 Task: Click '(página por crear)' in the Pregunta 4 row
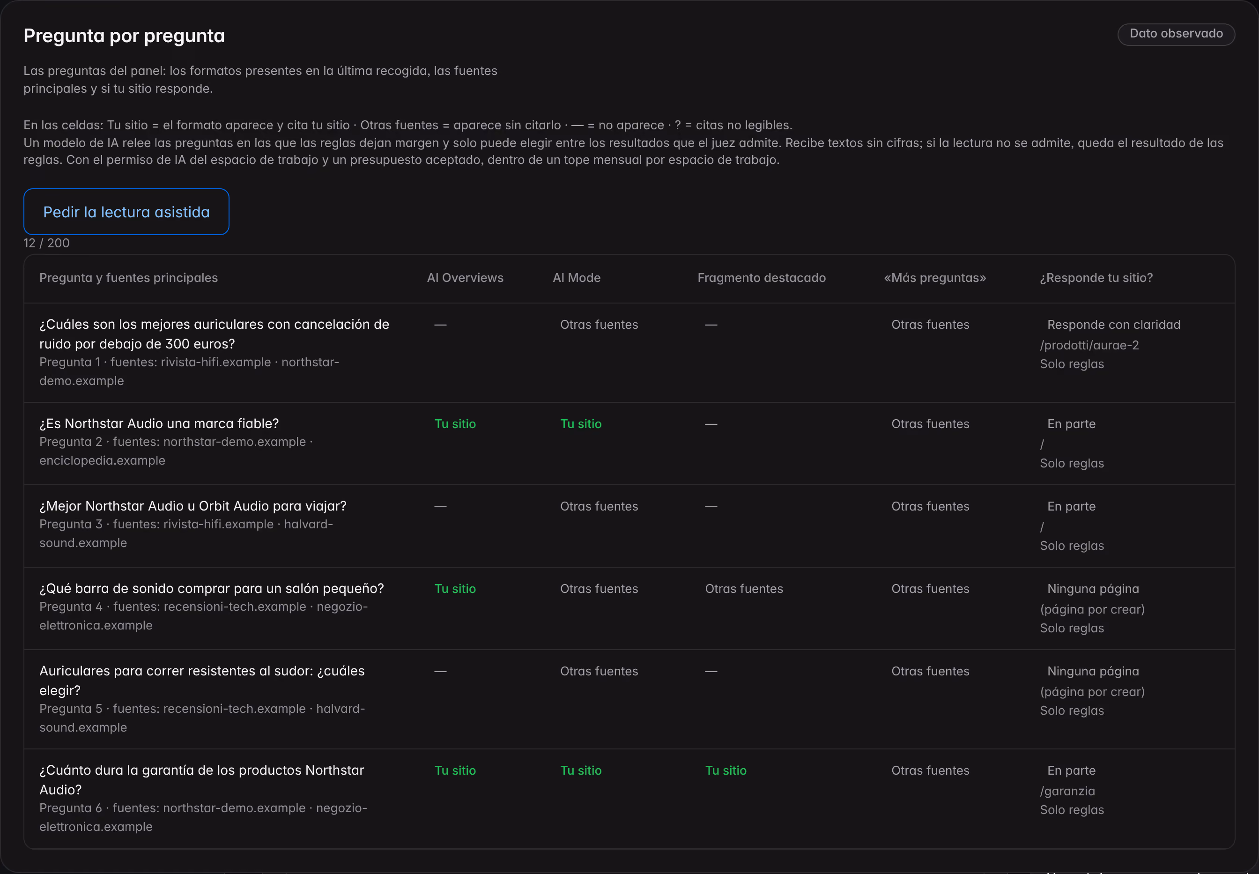pos(1093,609)
